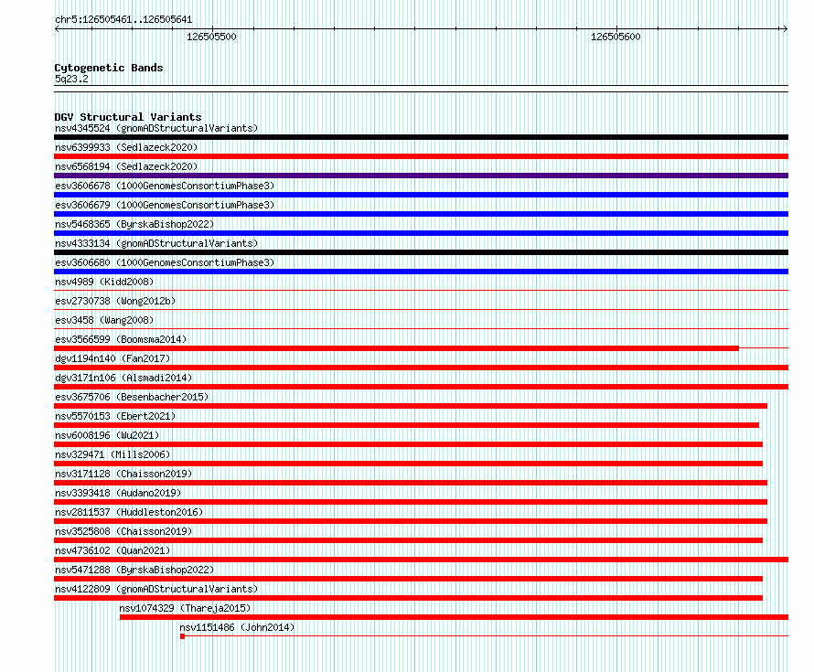Open esv3458 (Wang2008) label
The height and width of the screenshot is (672, 814).
point(104,320)
